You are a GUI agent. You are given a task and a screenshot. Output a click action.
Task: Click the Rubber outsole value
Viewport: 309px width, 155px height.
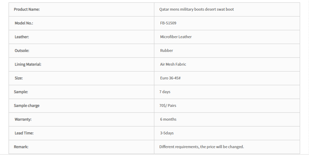(x=167, y=51)
